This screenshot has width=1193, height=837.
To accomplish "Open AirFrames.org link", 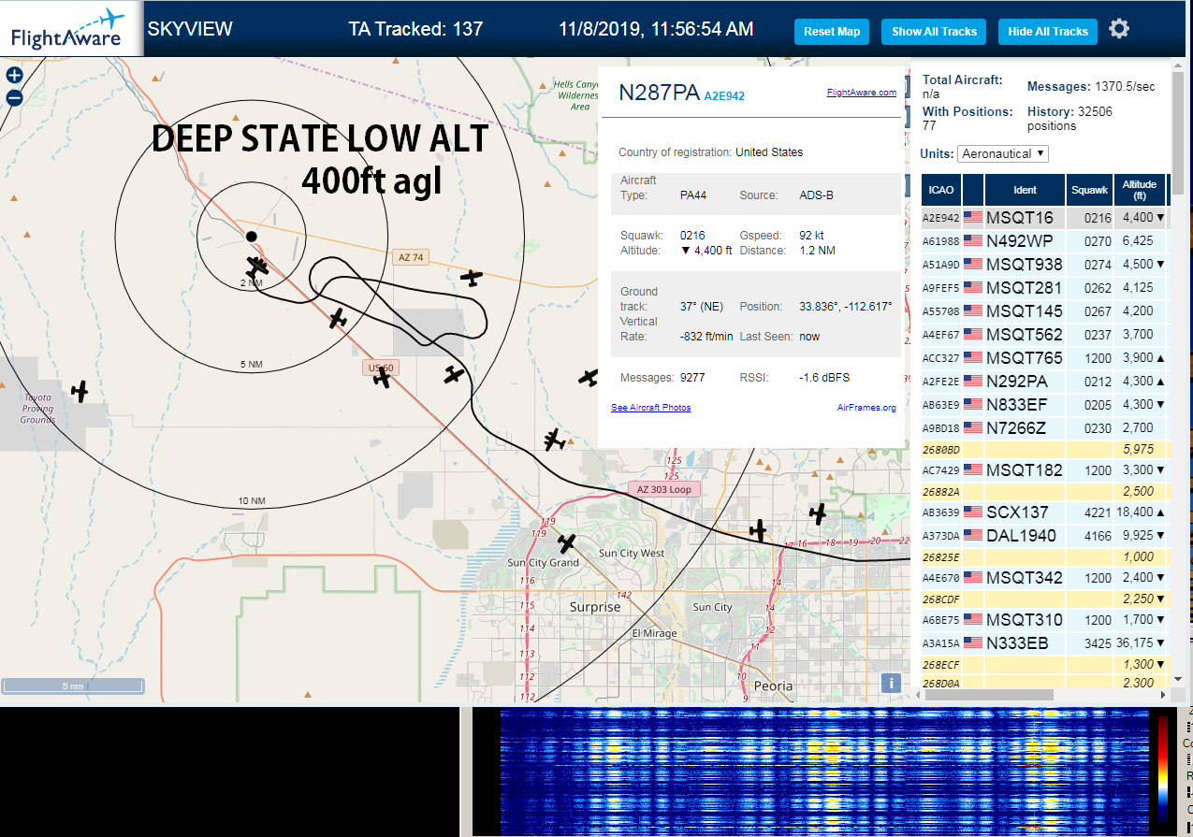I will tap(866, 408).
